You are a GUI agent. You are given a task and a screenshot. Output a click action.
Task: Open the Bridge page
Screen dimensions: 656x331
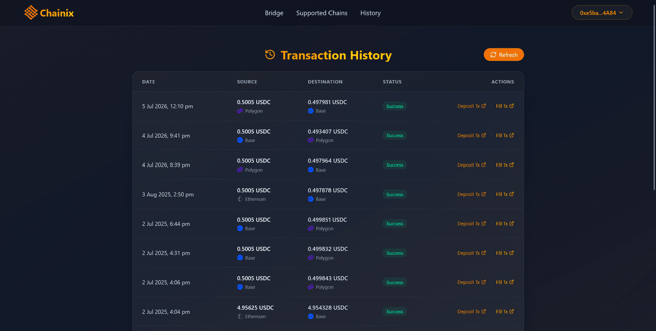coord(274,13)
